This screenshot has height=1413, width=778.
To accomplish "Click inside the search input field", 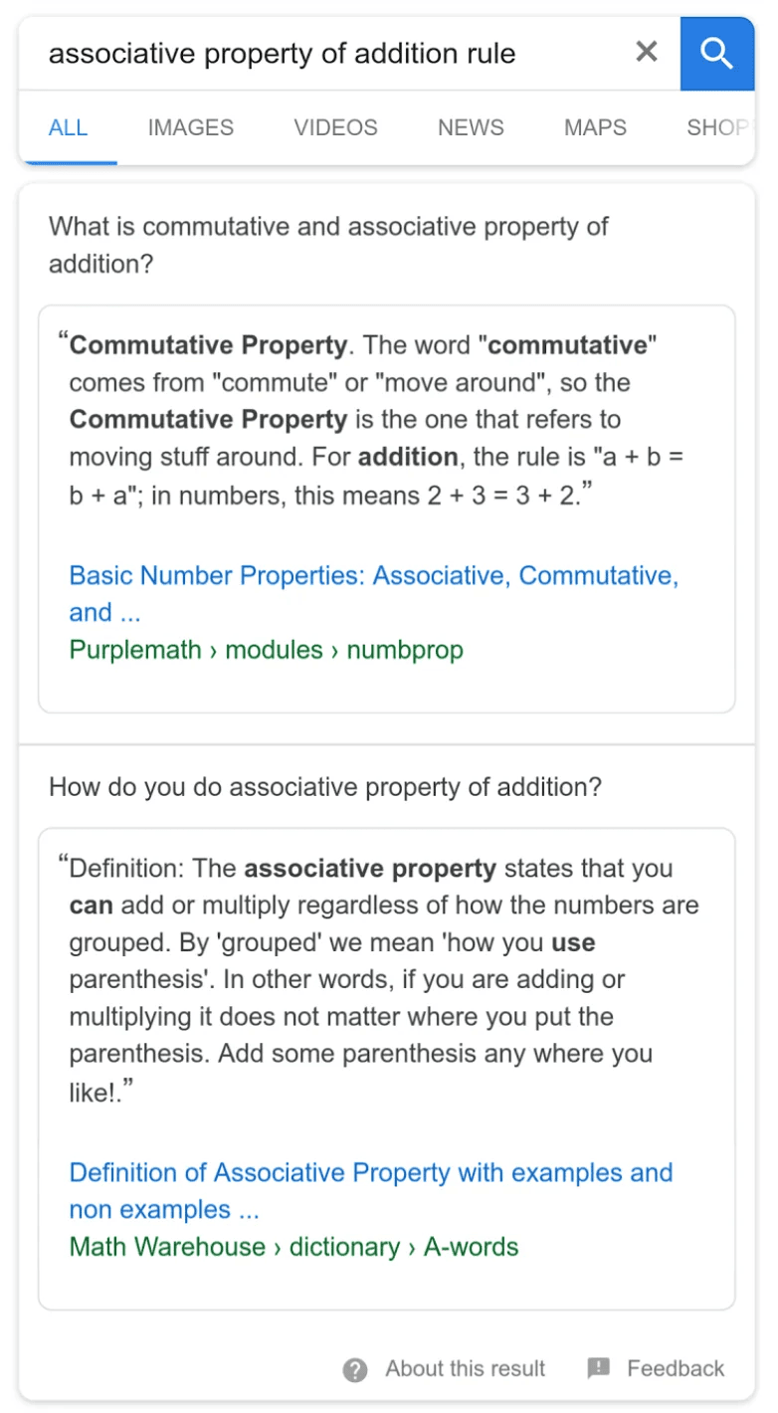I will (x=298, y=54).
